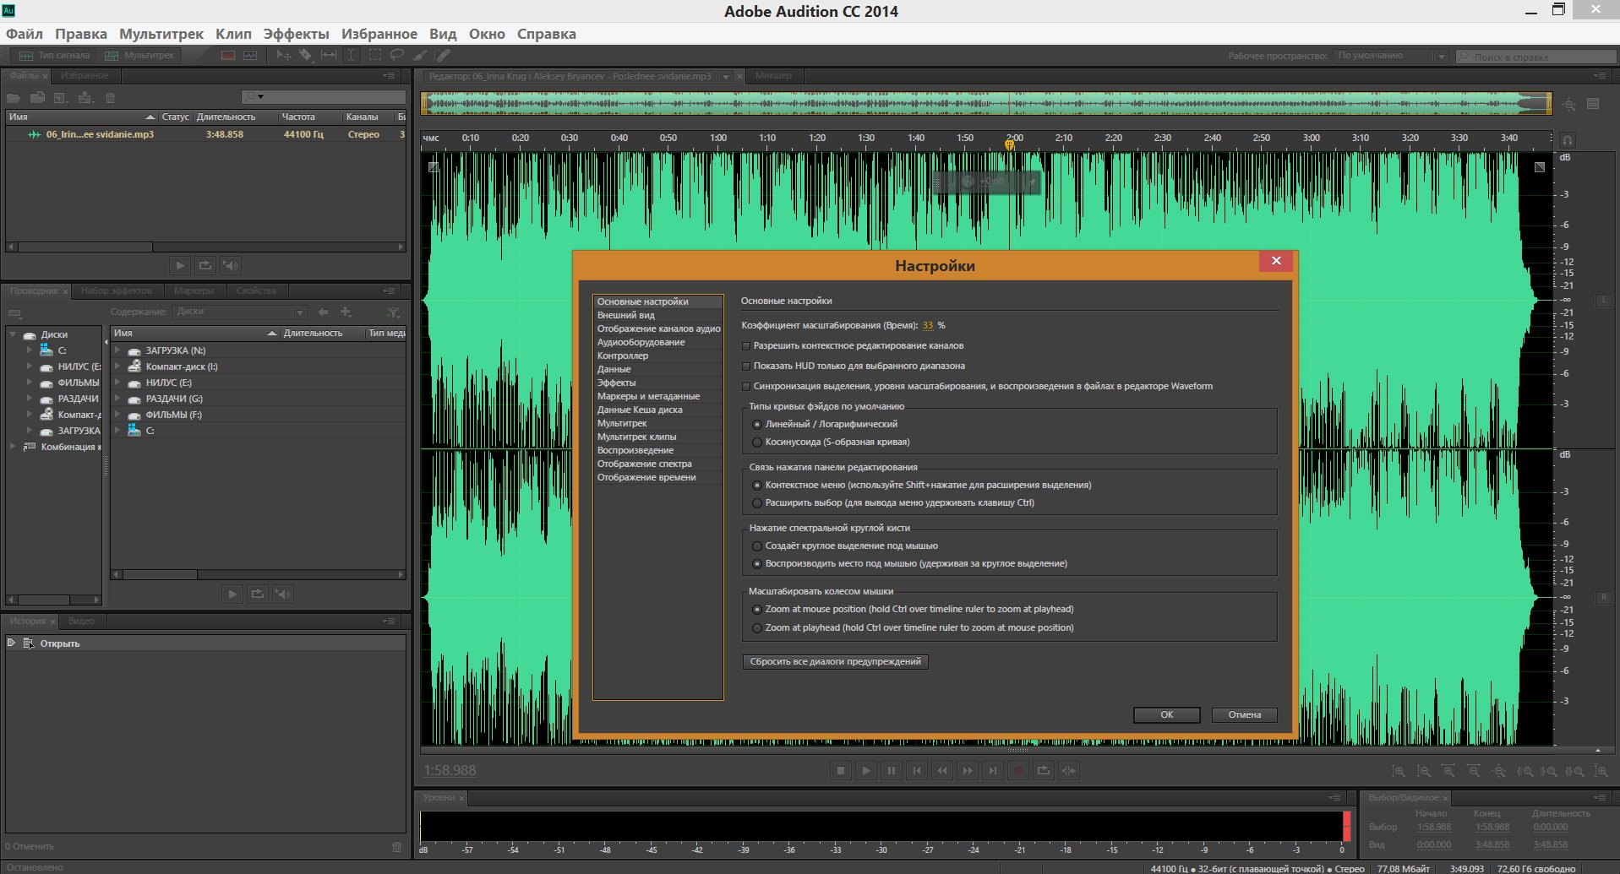1620x874 pixels.
Task: Click the trash icon in Files panel
Action: coord(110,98)
